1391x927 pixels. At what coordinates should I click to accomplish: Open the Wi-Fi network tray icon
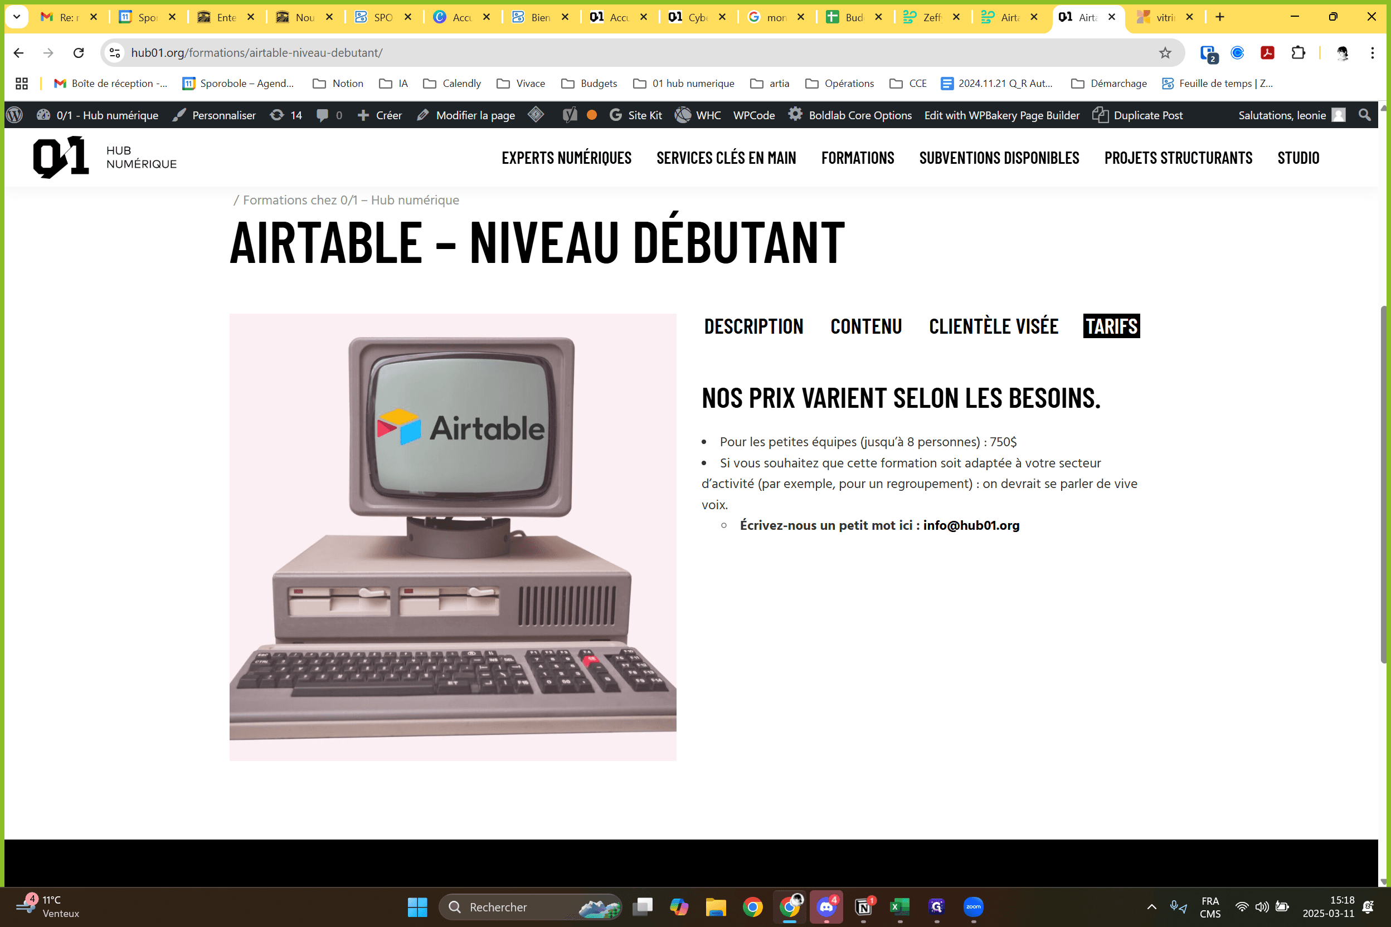click(1242, 906)
